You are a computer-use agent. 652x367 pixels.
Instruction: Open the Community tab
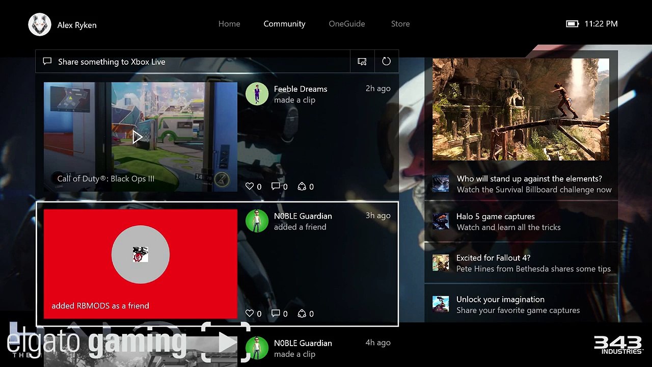pyautogui.click(x=284, y=24)
